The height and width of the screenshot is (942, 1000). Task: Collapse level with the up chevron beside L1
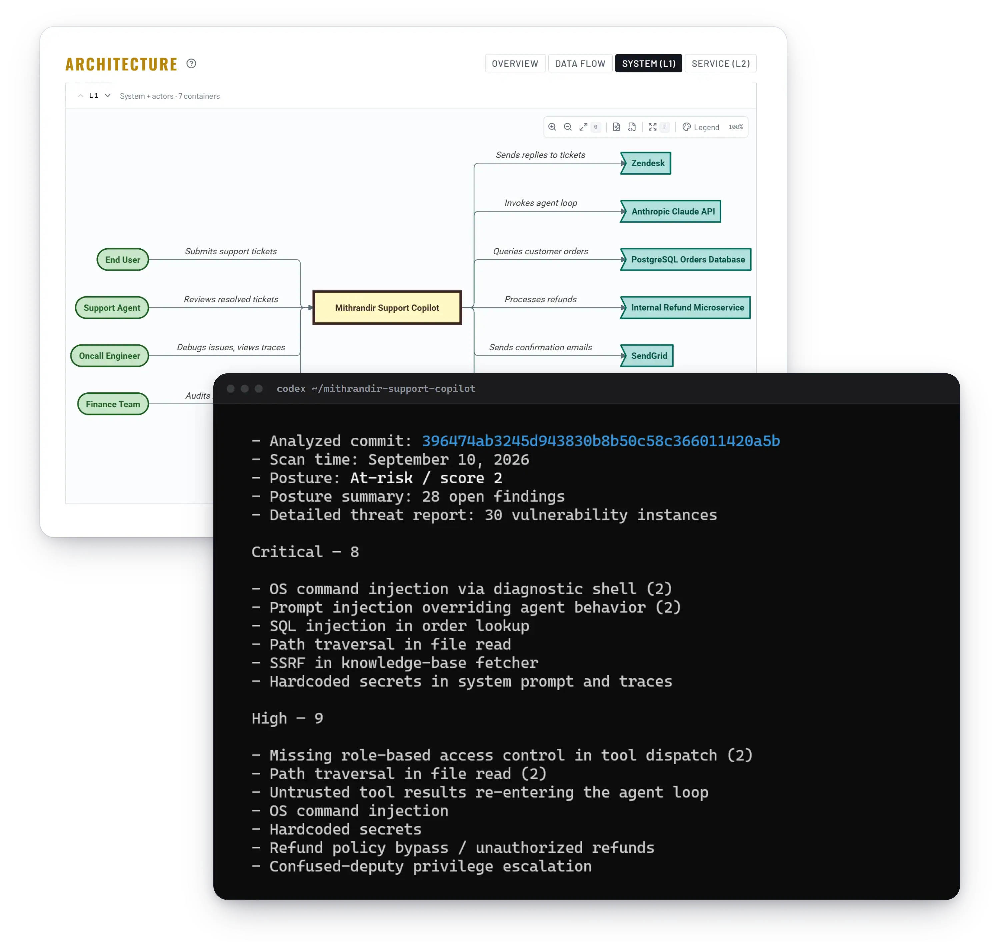(80, 96)
